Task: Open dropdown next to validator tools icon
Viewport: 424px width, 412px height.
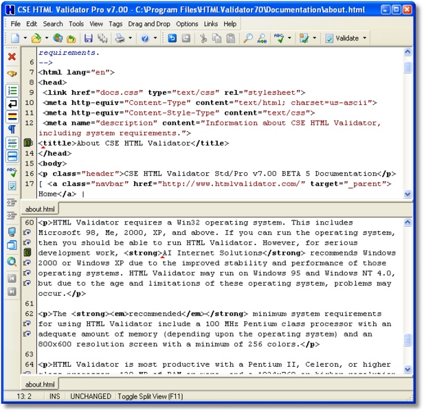Action: [314, 38]
